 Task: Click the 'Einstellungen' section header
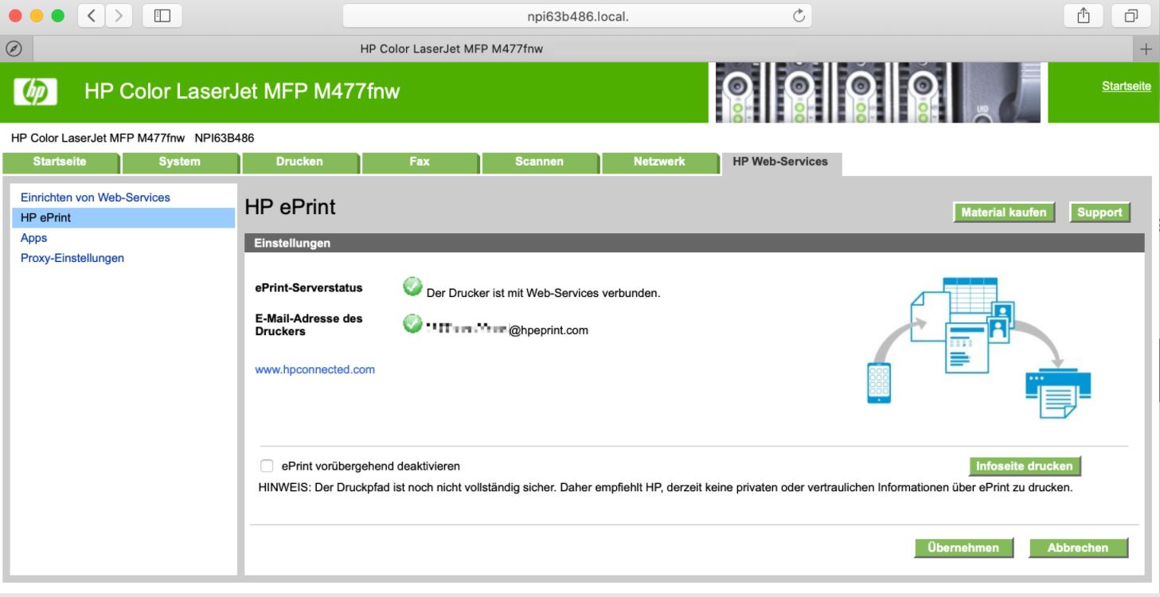tap(693, 244)
